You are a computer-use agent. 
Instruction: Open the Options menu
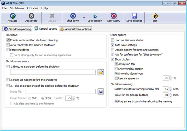click(32, 8)
